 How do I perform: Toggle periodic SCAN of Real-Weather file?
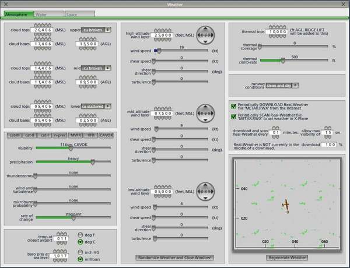pyautogui.click(x=233, y=117)
